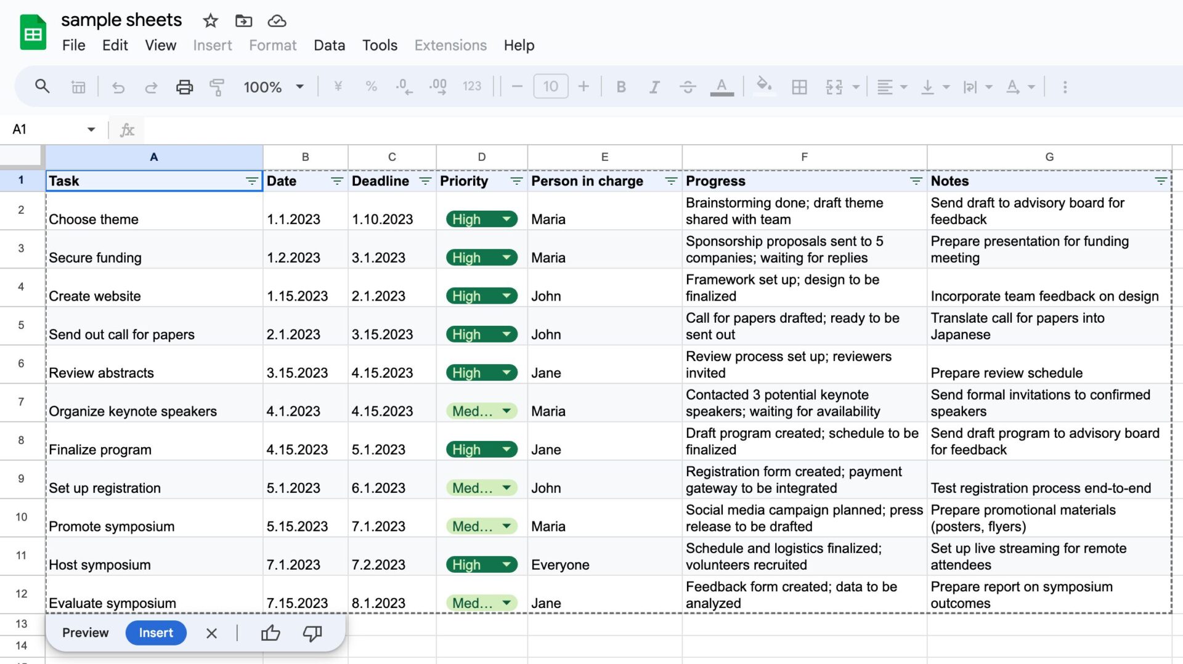The height and width of the screenshot is (664, 1183).
Task: Star the sample sheets document
Action: point(210,21)
